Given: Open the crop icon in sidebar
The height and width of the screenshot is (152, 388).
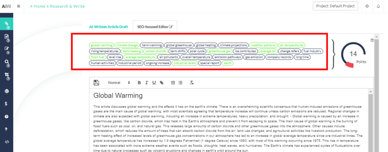Looking at the screenshot, I should pos(7,75).
